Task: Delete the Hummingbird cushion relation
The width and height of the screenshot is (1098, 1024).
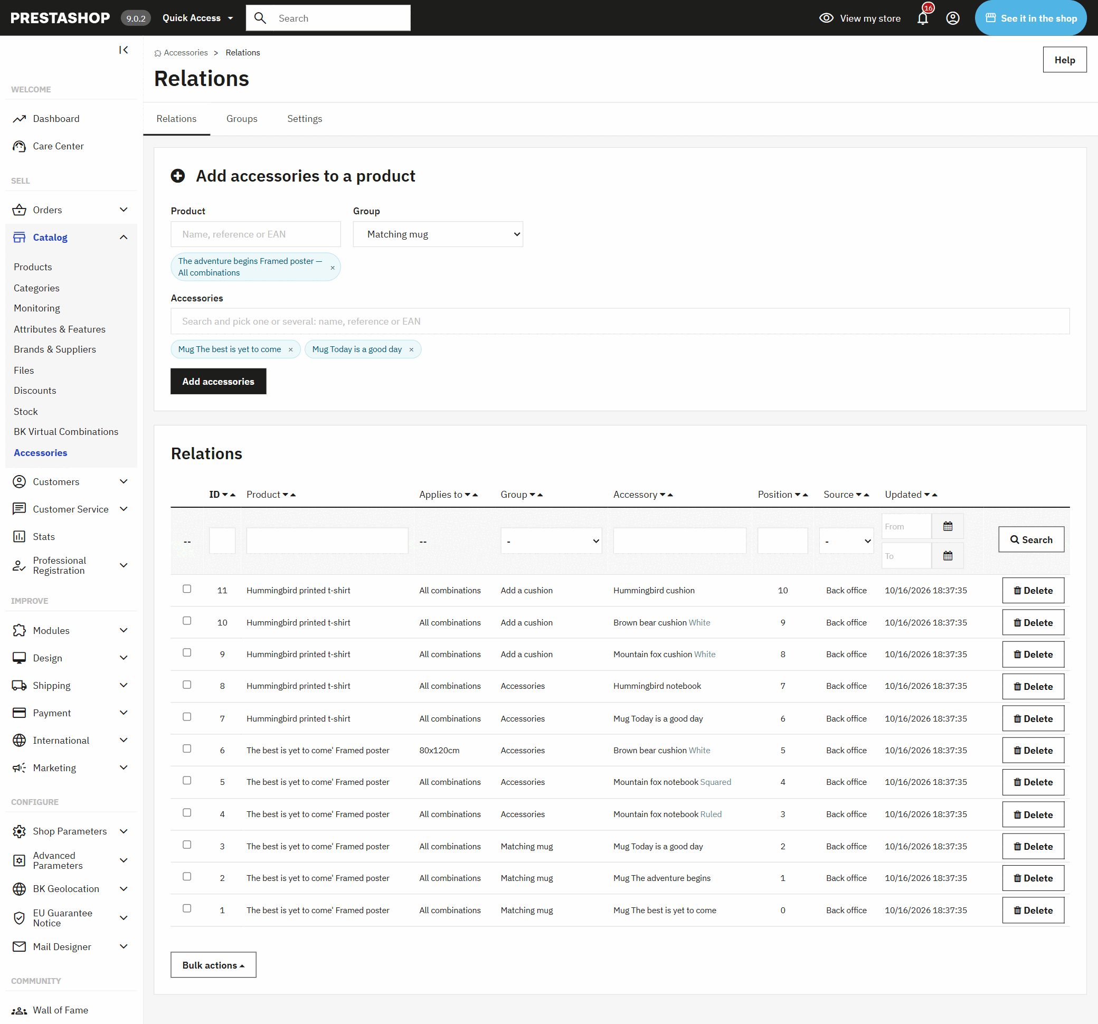Action: tap(1033, 591)
